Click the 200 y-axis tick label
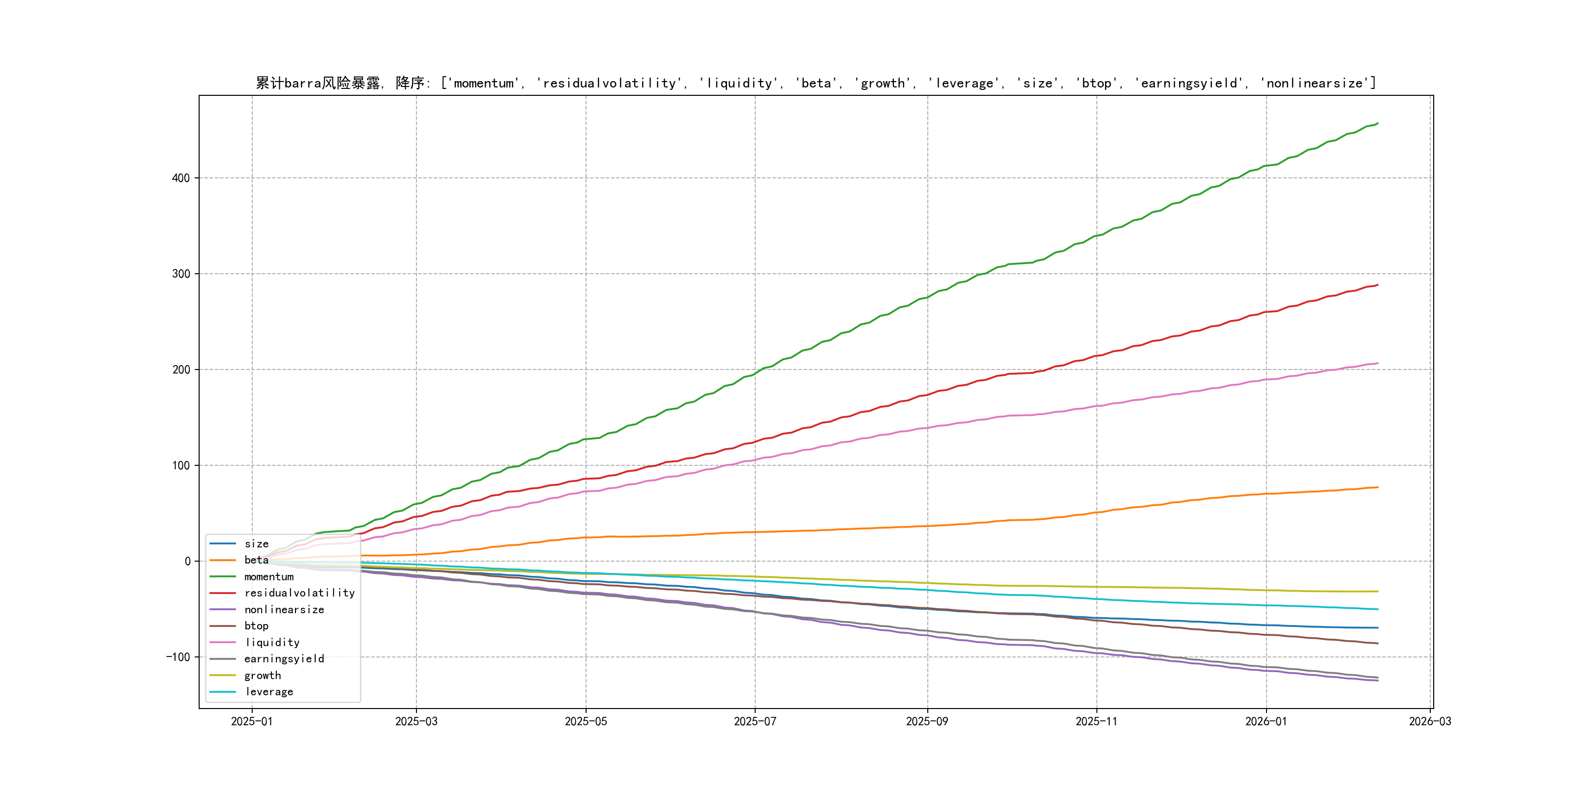1593x796 pixels. coord(180,370)
